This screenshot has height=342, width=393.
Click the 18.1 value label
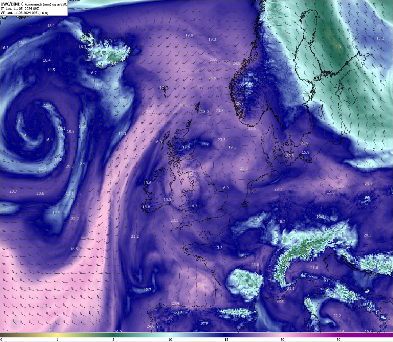point(51,26)
